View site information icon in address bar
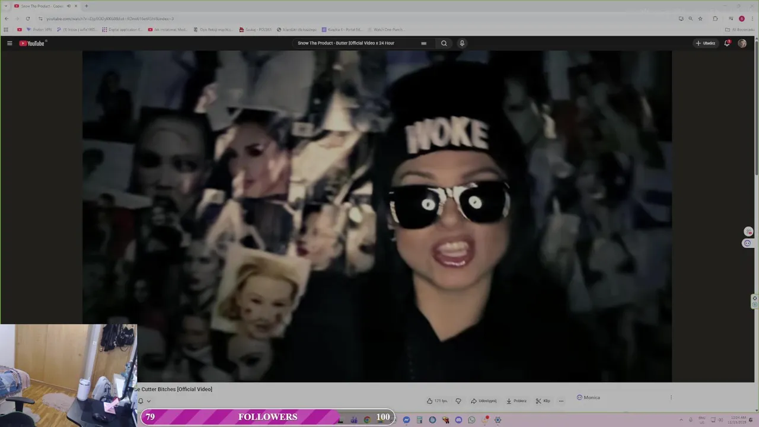Screen dimensions: 759x427 (x=40, y=18)
